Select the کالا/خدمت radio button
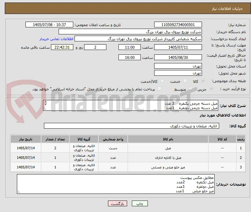251x212 pixels. coord(162,81)
